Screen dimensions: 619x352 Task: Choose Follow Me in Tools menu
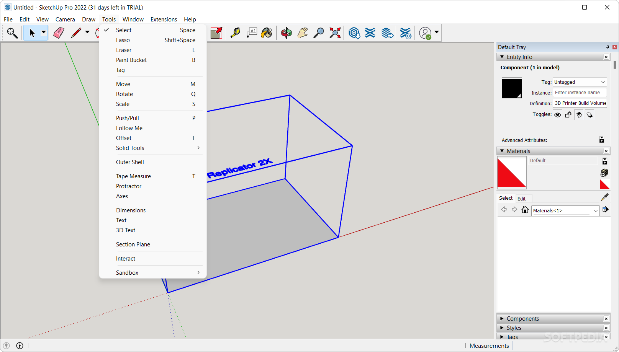click(x=153, y=128)
